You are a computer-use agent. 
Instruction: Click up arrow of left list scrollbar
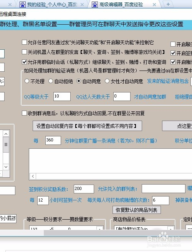point(6,134)
